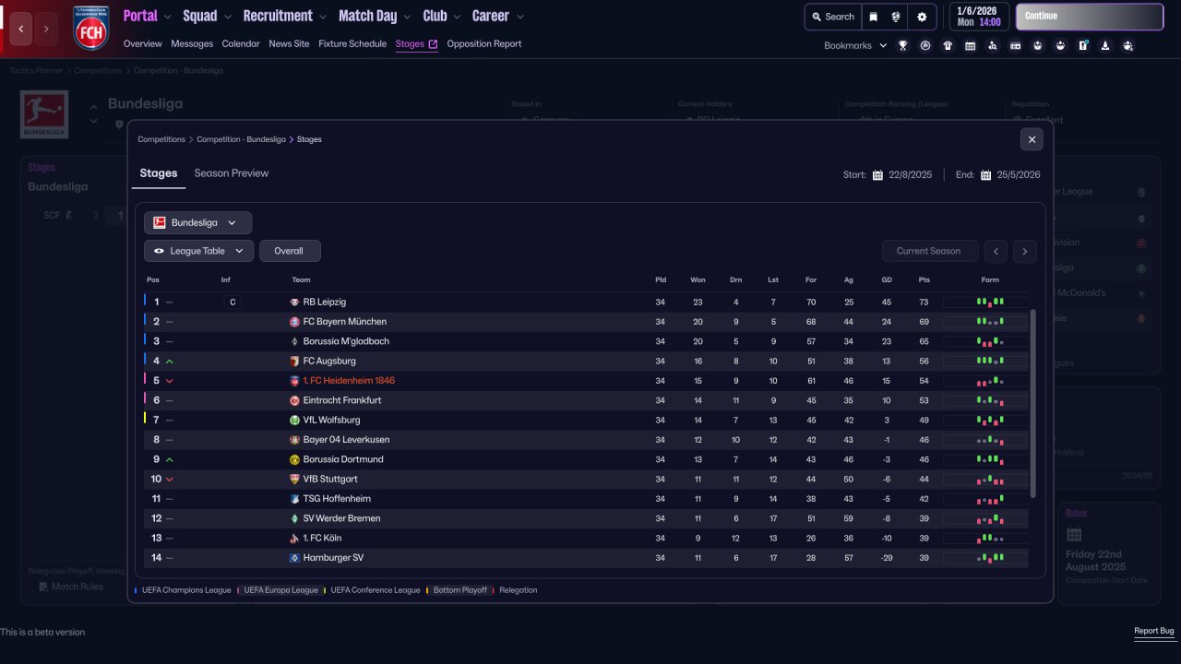
Task: Sort by the GD column header
Action: click(887, 279)
